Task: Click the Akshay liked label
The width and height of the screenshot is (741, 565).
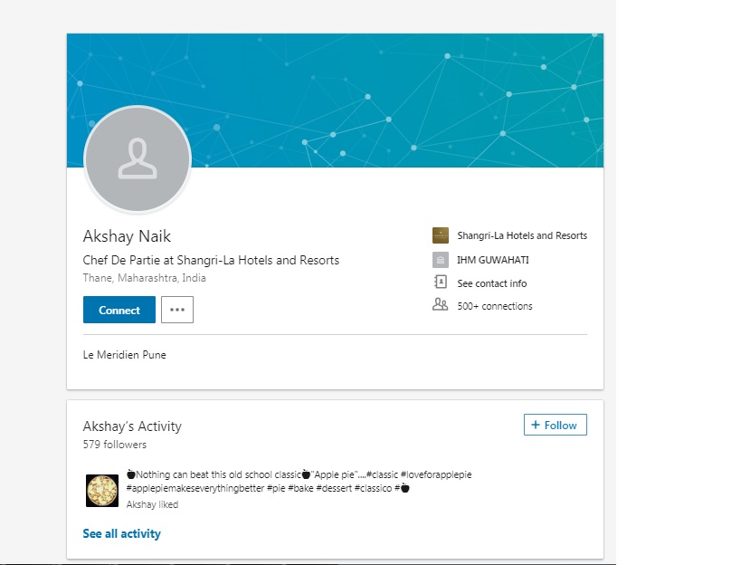Action: (x=152, y=505)
